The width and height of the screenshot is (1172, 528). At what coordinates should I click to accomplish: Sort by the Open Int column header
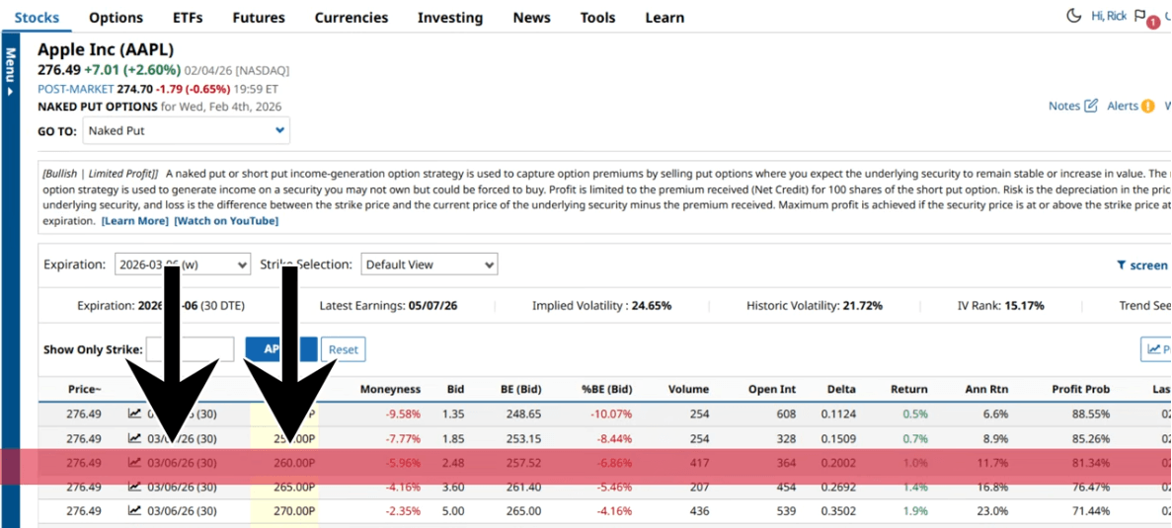click(771, 389)
